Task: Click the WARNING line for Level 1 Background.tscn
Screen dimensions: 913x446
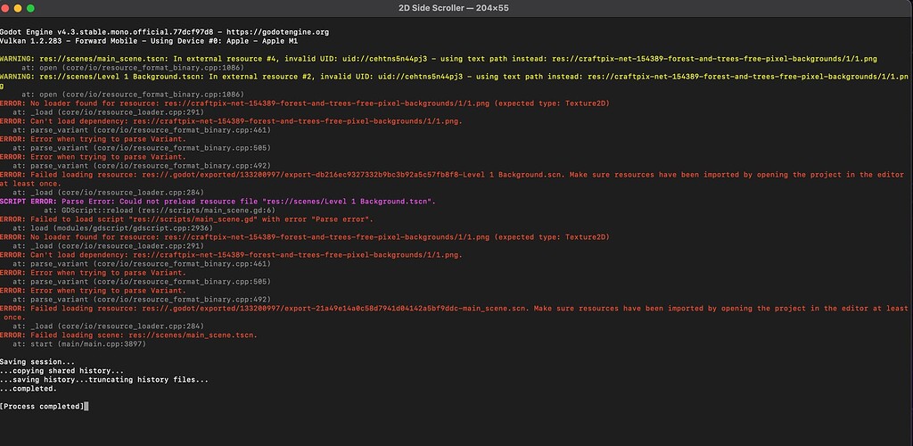Action: [x=454, y=81]
